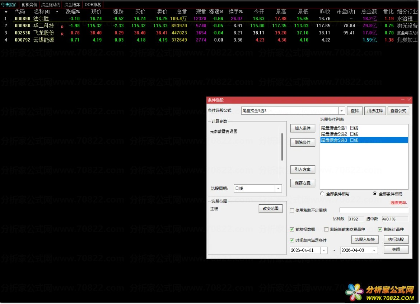420x304 pixels.
Task: Open the start date 2026-04-01 picker
Action: tap(324, 250)
